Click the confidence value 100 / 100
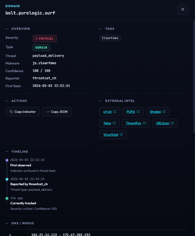Screen dimensions: 195x236 pyautogui.click(x=41, y=71)
